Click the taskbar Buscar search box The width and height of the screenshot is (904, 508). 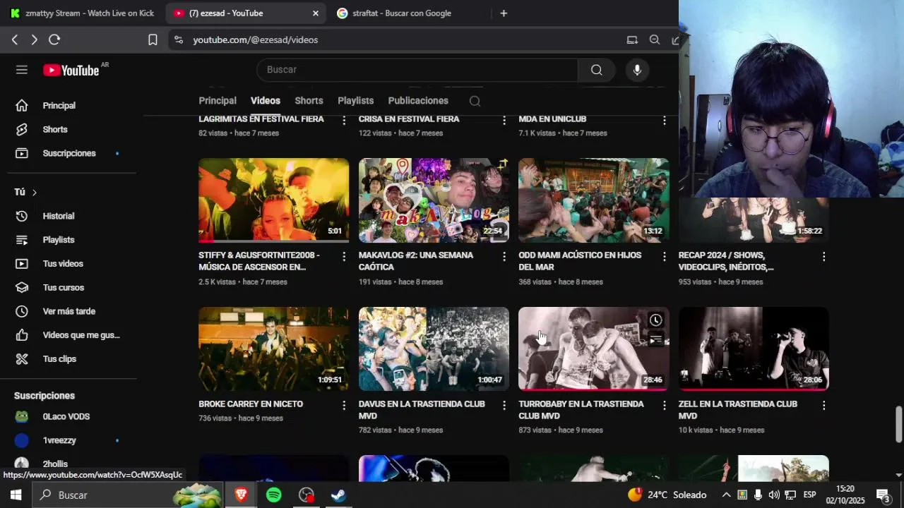click(x=128, y=495)
